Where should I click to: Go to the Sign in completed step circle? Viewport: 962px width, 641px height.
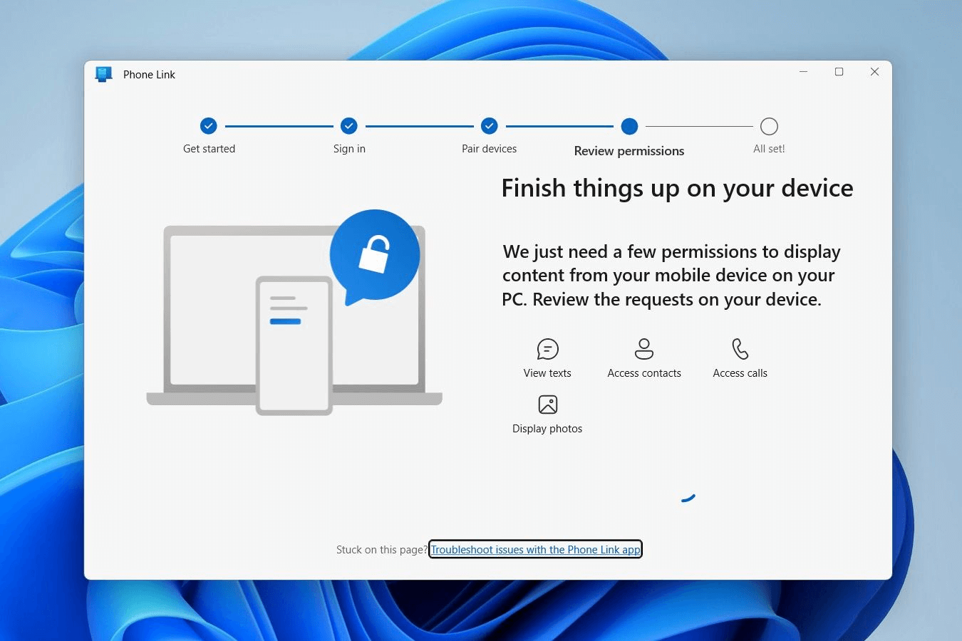(x=348, y=126)
